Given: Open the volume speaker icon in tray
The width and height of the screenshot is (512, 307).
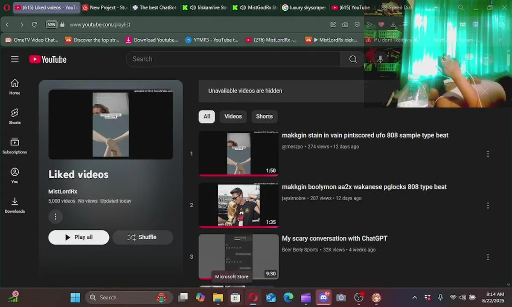Looking at the screenshot, I should click(x=463, y=298).
